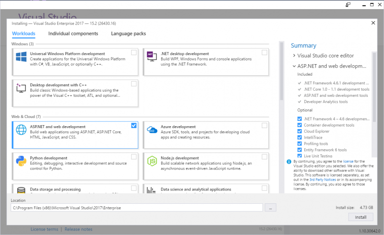Check the .NET desktop development workload

point(264,52)
